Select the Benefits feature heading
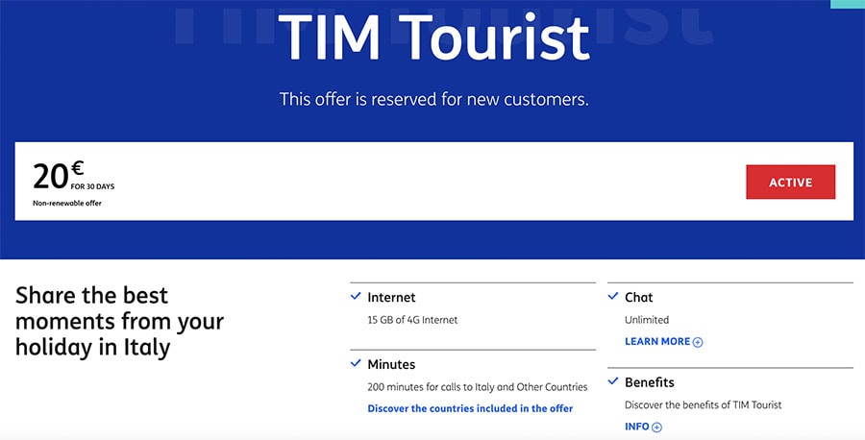 point(650,382)
